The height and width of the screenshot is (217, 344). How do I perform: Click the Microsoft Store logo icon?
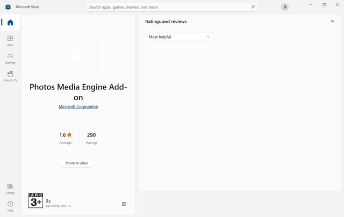(8, 7)
